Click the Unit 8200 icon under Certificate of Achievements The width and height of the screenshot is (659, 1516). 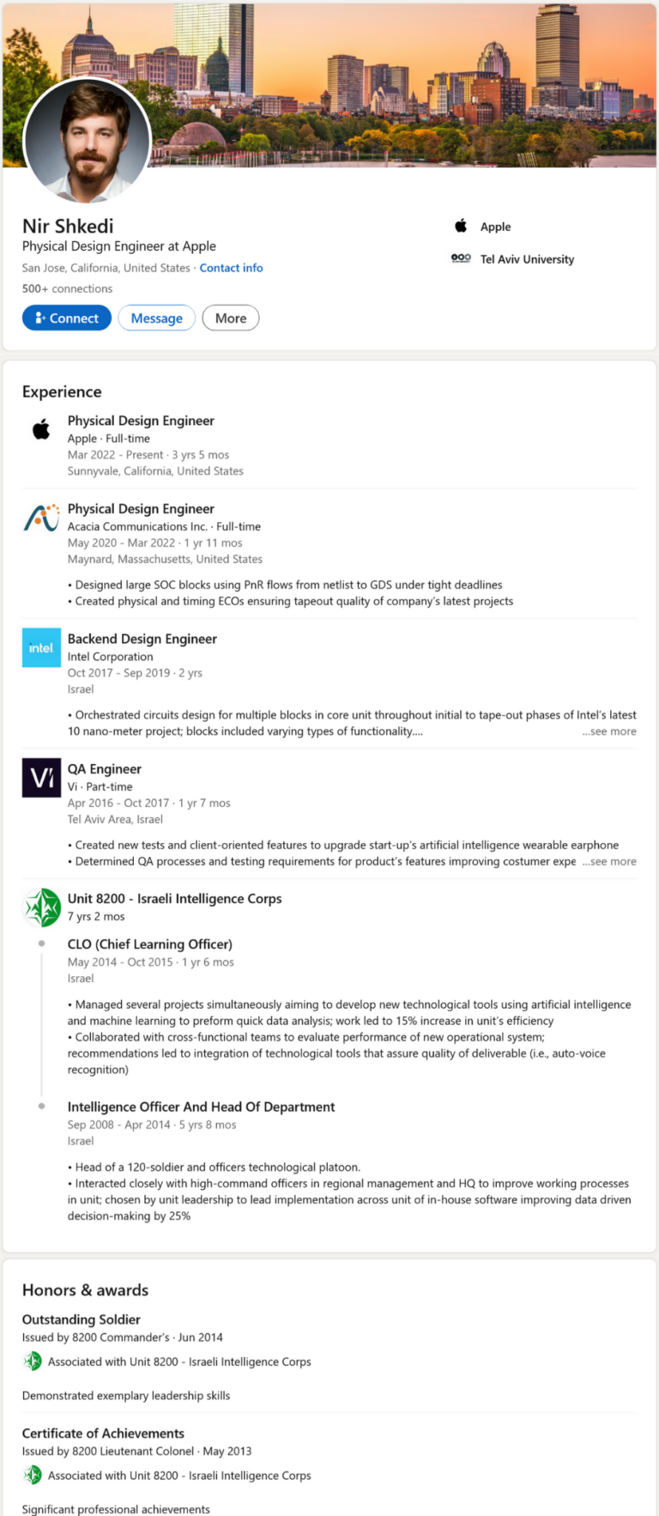(33, 1475)
